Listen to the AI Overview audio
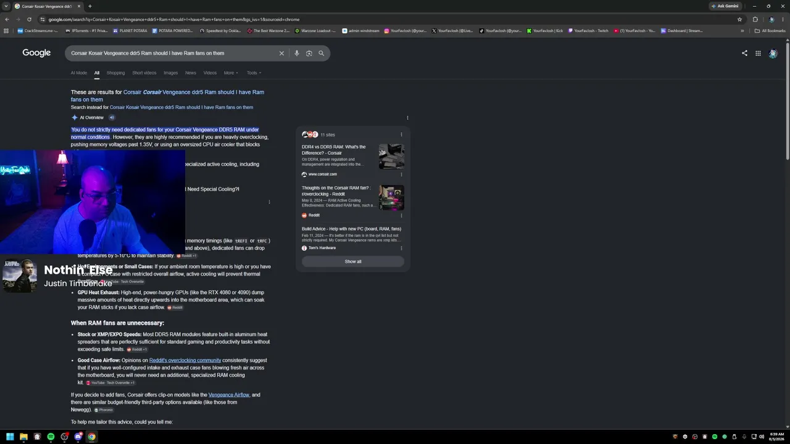Viewport: 790px width, 444px height. [x=112, y=117]
